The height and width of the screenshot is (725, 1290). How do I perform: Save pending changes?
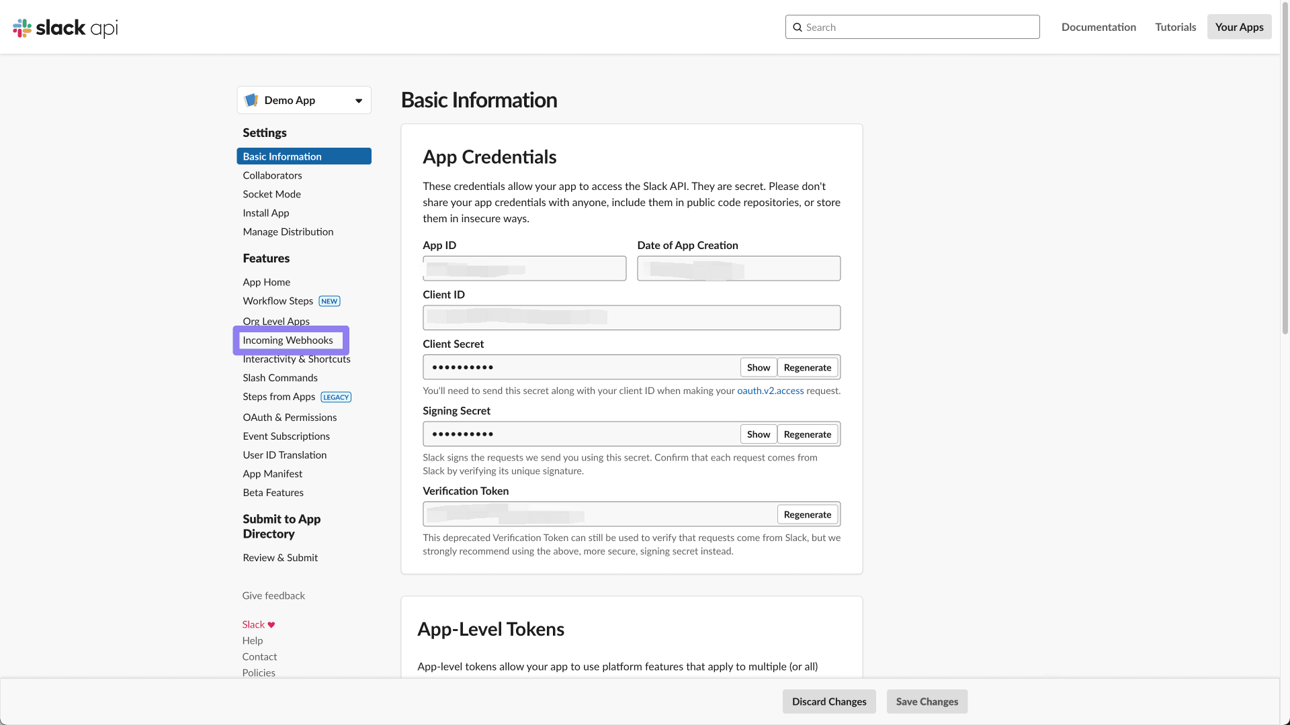[927, 701]
